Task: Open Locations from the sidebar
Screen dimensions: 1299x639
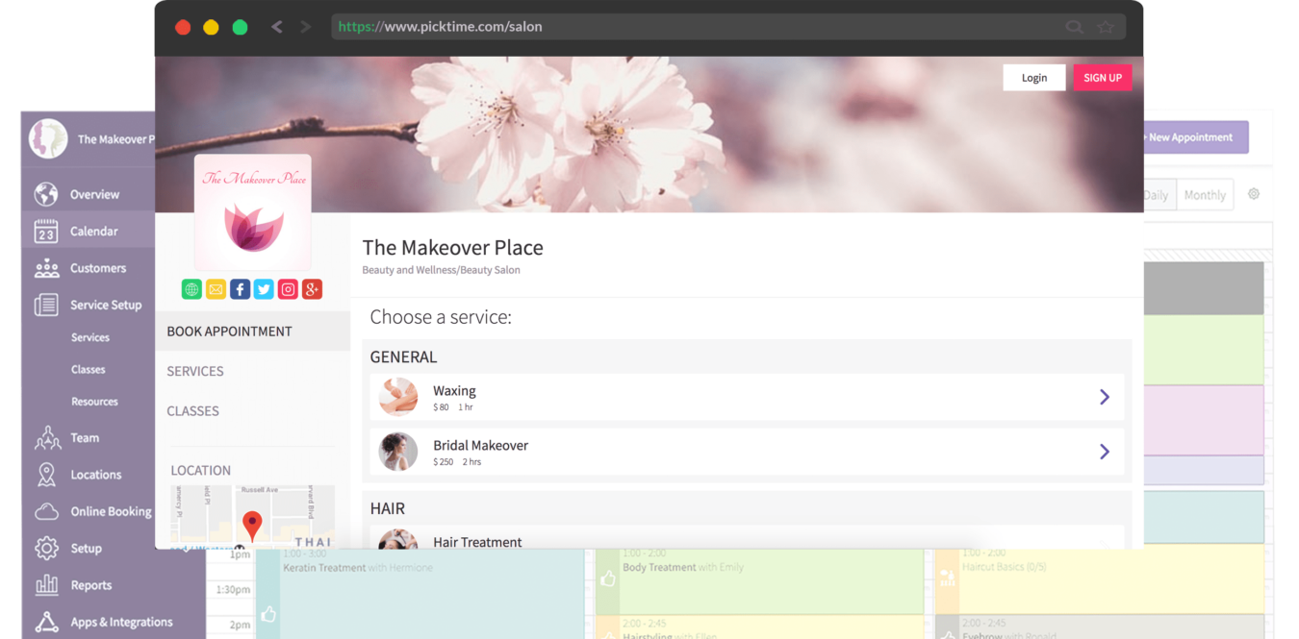Action: 46,474
